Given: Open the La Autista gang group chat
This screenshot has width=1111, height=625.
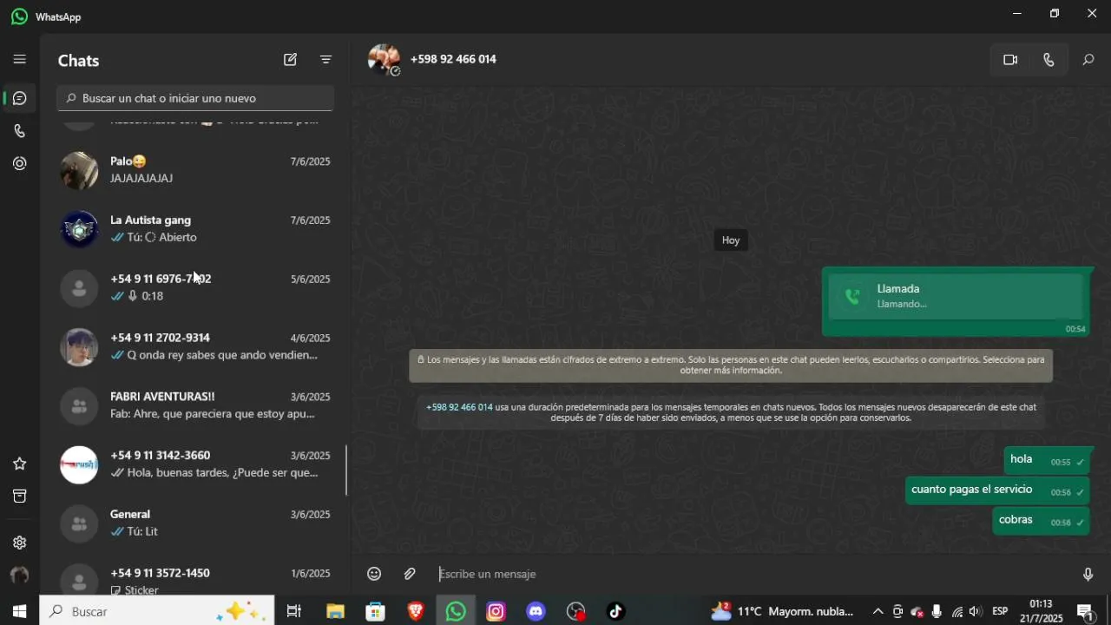Looking at the screenshot, I should 195,229.
